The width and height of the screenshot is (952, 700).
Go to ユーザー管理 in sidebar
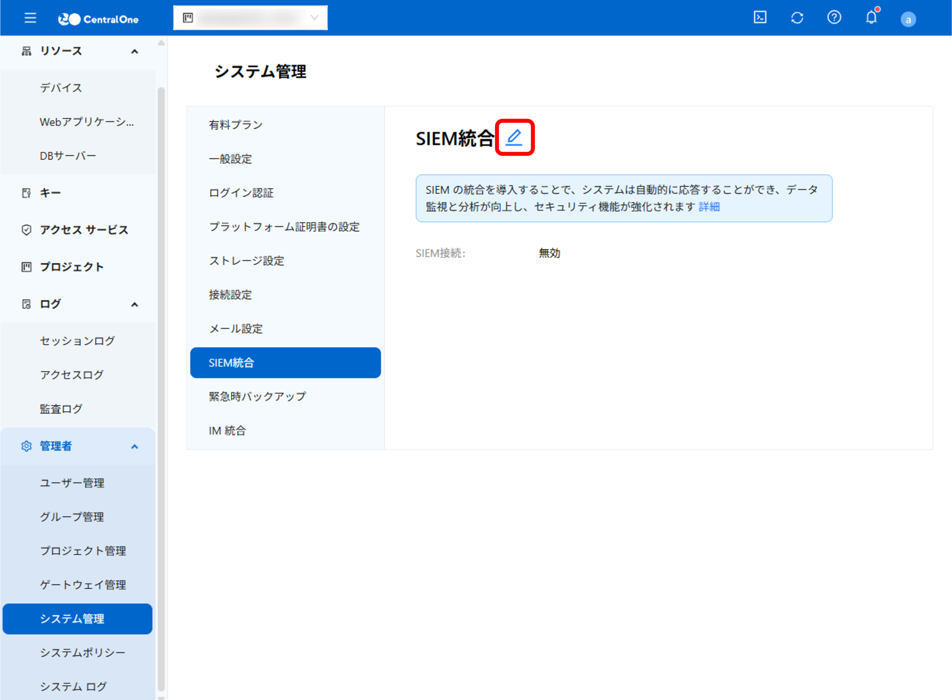[x=72, y=483]
